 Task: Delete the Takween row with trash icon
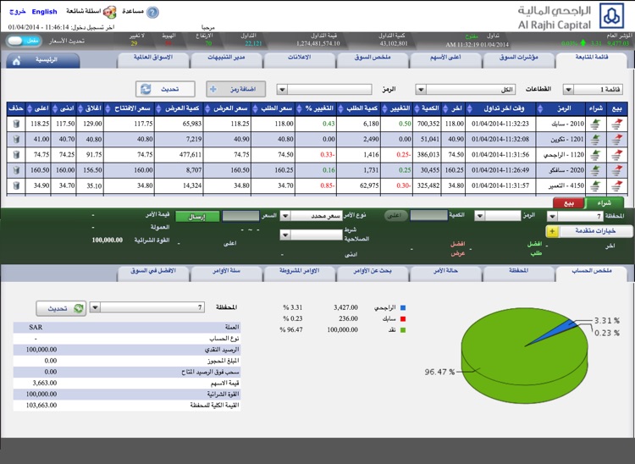(14, 139)
